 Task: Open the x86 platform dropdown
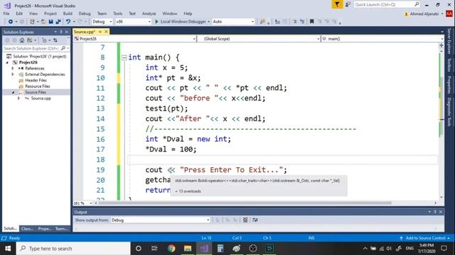tap(133, 22)
